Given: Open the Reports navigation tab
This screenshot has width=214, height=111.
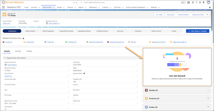Looking at the screenshot, I should point(81,7).
